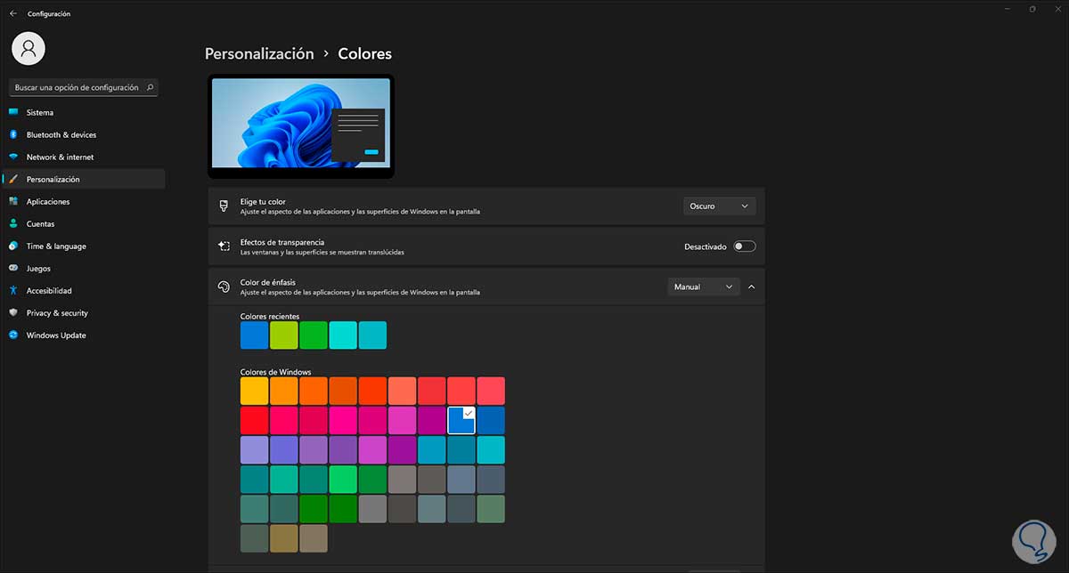Open the Manual accent color dropdown
This screenshot has height=573, width=1069.
tap(703, 287)
